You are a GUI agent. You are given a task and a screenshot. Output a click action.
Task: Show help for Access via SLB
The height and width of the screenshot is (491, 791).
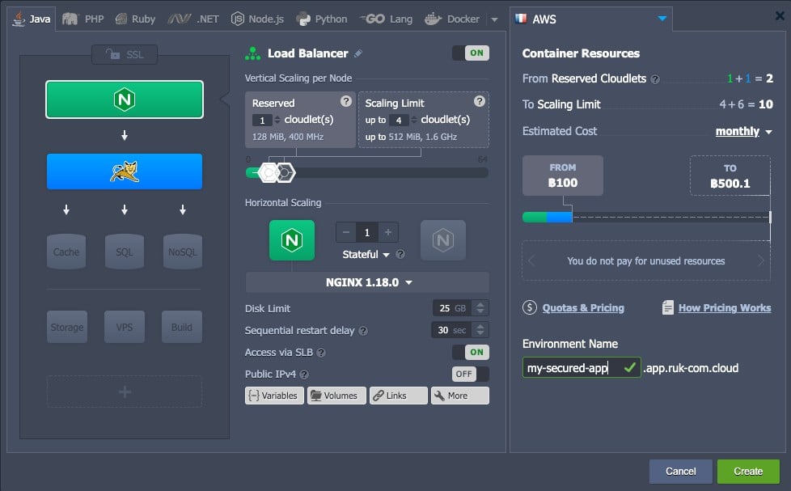pyautogui.click(x=321, y=353)
